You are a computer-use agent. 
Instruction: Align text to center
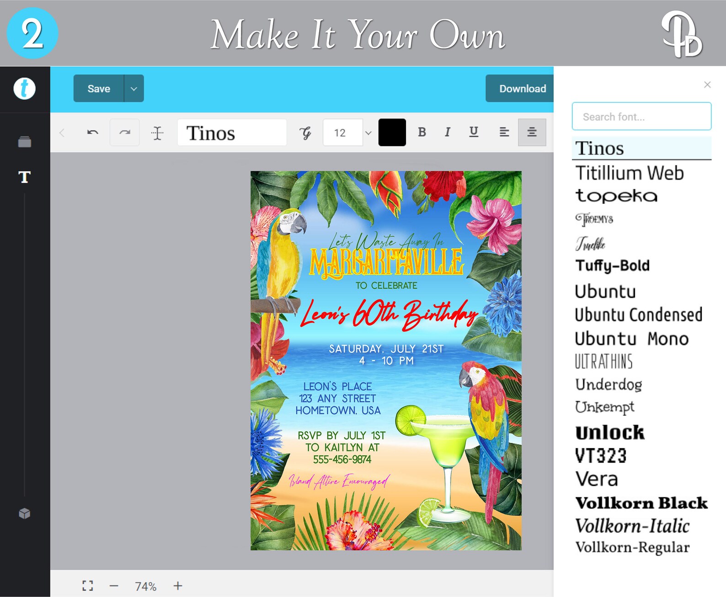(532, 133)
